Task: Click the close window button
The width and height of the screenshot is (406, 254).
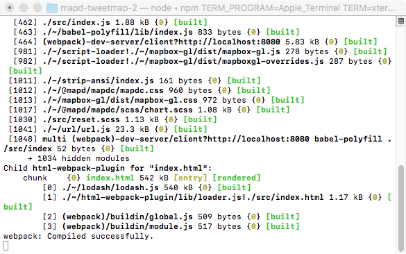Action: [x=10, y=8]
